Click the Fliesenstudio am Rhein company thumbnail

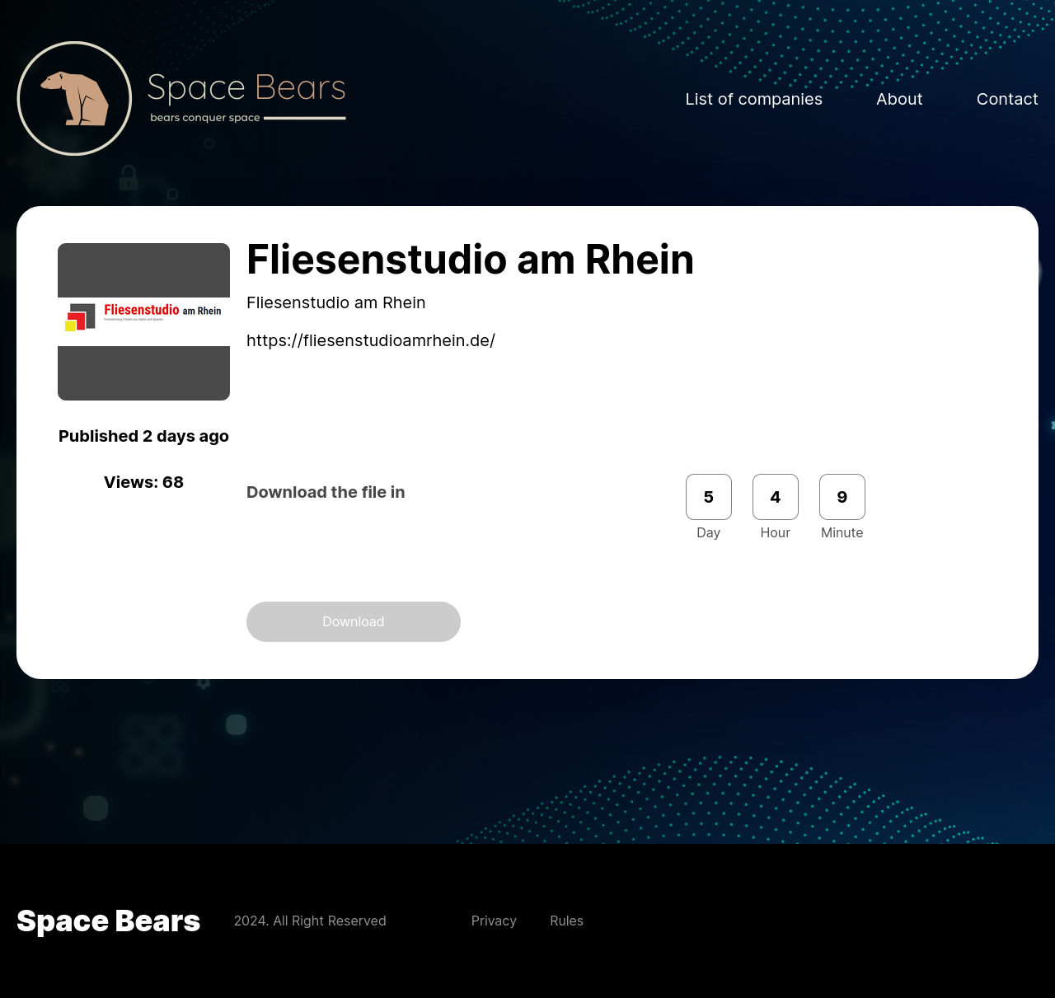143,321
